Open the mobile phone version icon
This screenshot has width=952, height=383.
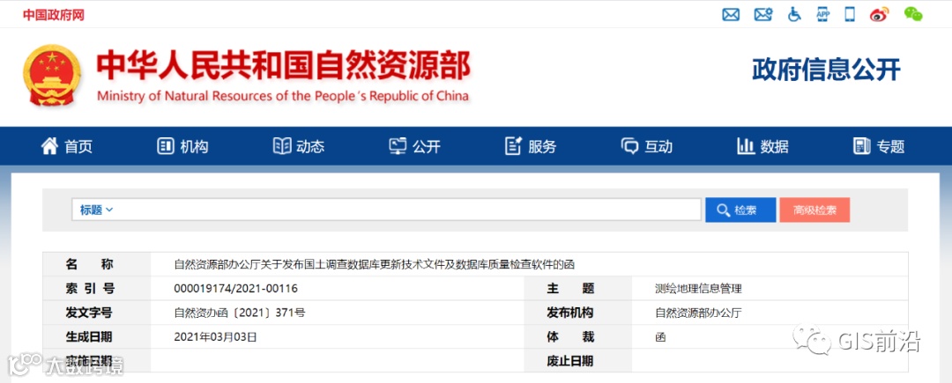pyautogui.click(x=850, y=15)
